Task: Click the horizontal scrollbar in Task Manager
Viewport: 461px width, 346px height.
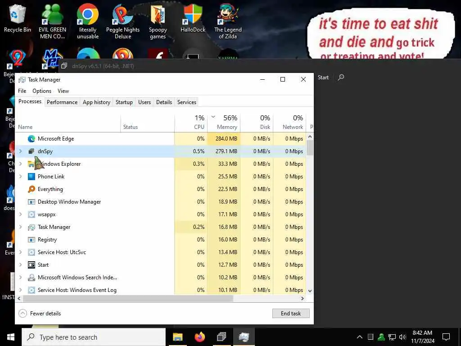Action: pyautogui.click(x=128, y=298)
